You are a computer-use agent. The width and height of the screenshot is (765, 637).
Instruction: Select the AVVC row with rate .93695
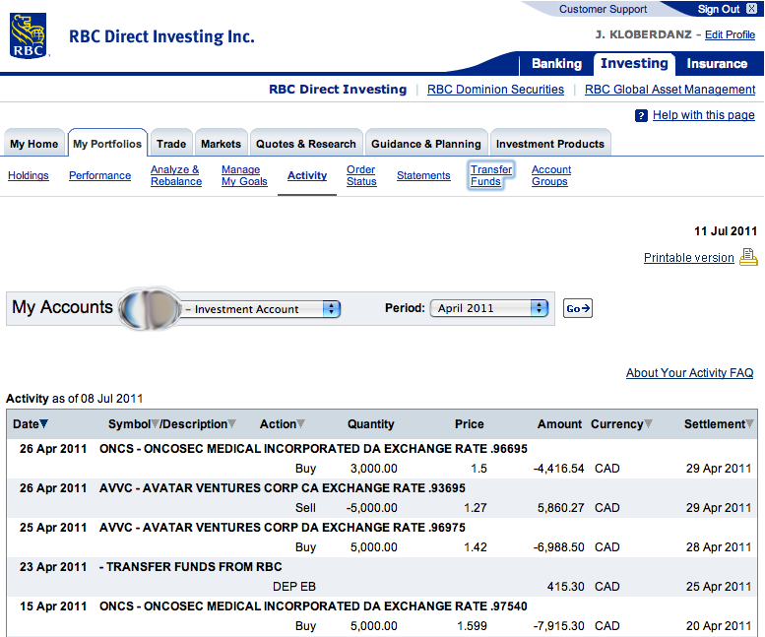(382, 498)
